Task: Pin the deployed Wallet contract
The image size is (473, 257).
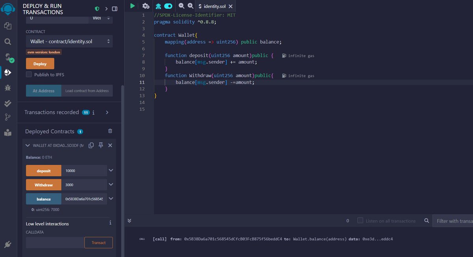Action: tap(101, 145)
